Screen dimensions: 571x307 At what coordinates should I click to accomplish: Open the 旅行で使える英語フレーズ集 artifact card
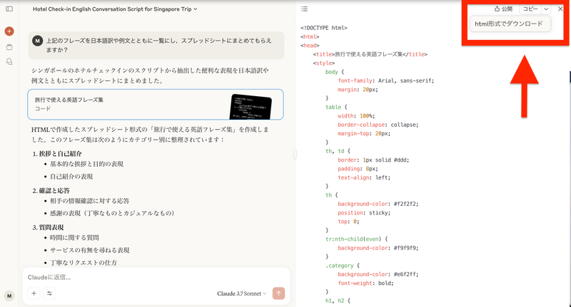pos(156,104)
